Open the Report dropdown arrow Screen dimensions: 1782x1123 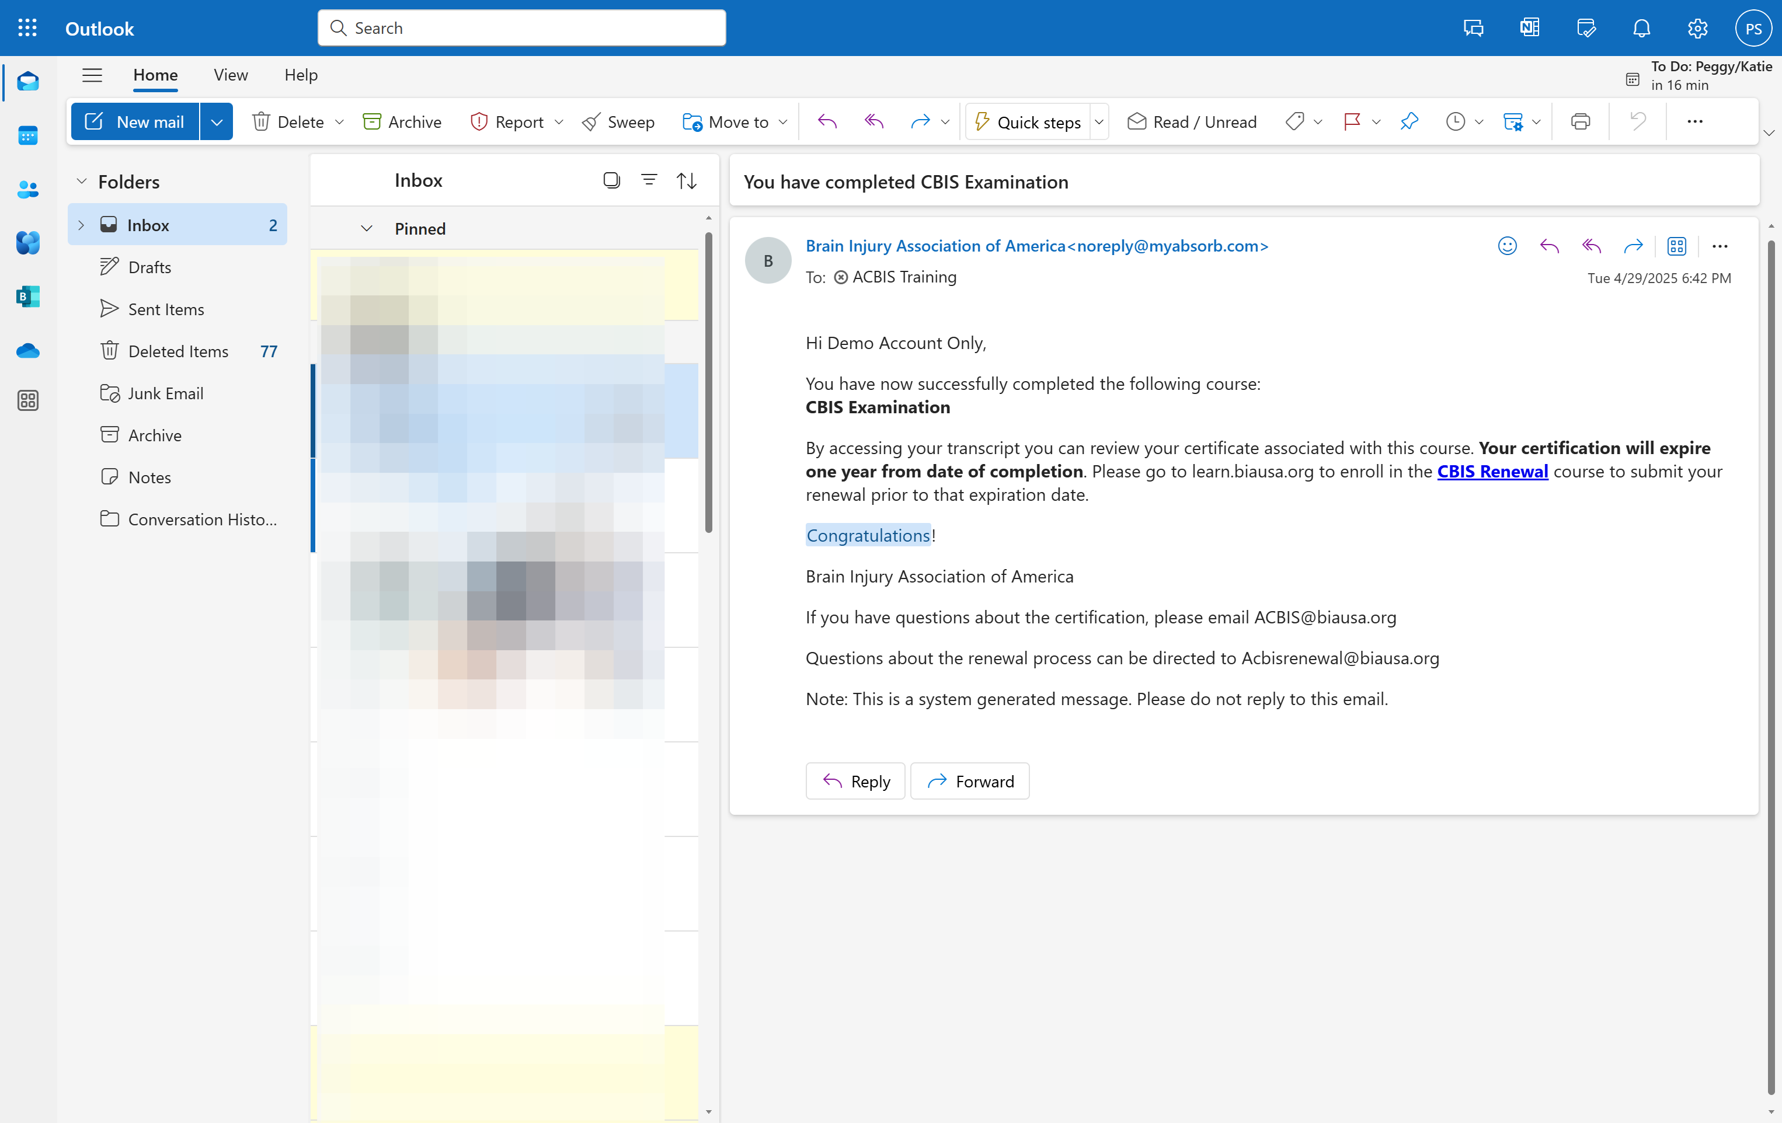(x=559, y=121)
